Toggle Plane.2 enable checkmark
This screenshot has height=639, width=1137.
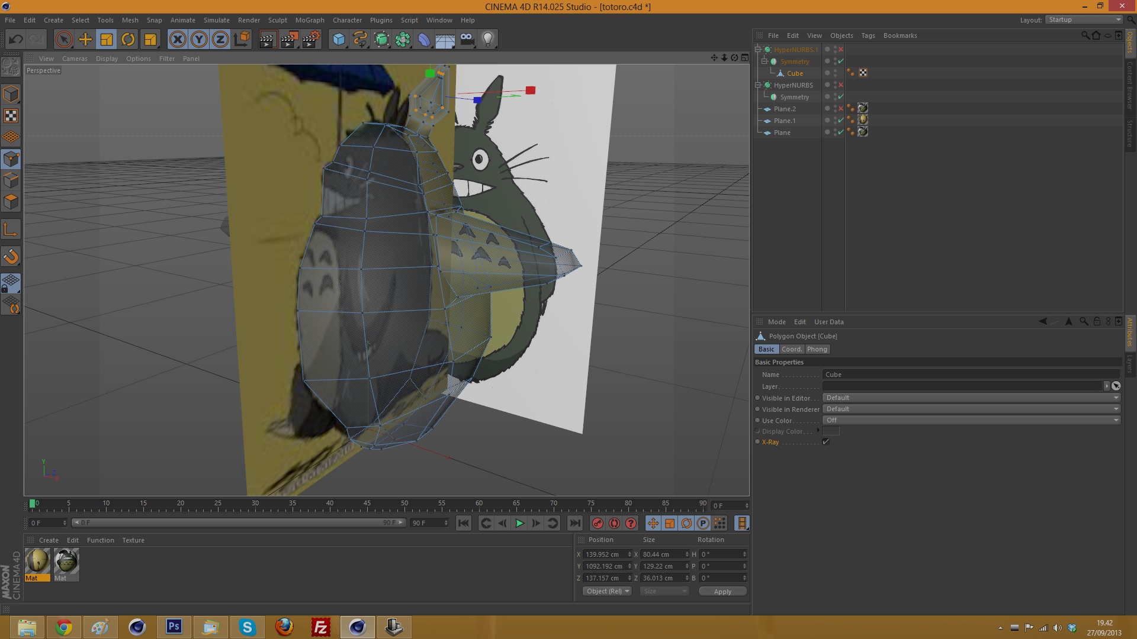click(x=840, y=109)
